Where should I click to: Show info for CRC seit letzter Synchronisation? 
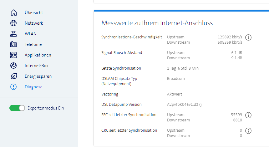pyautogui.click(x=248, y=131)
